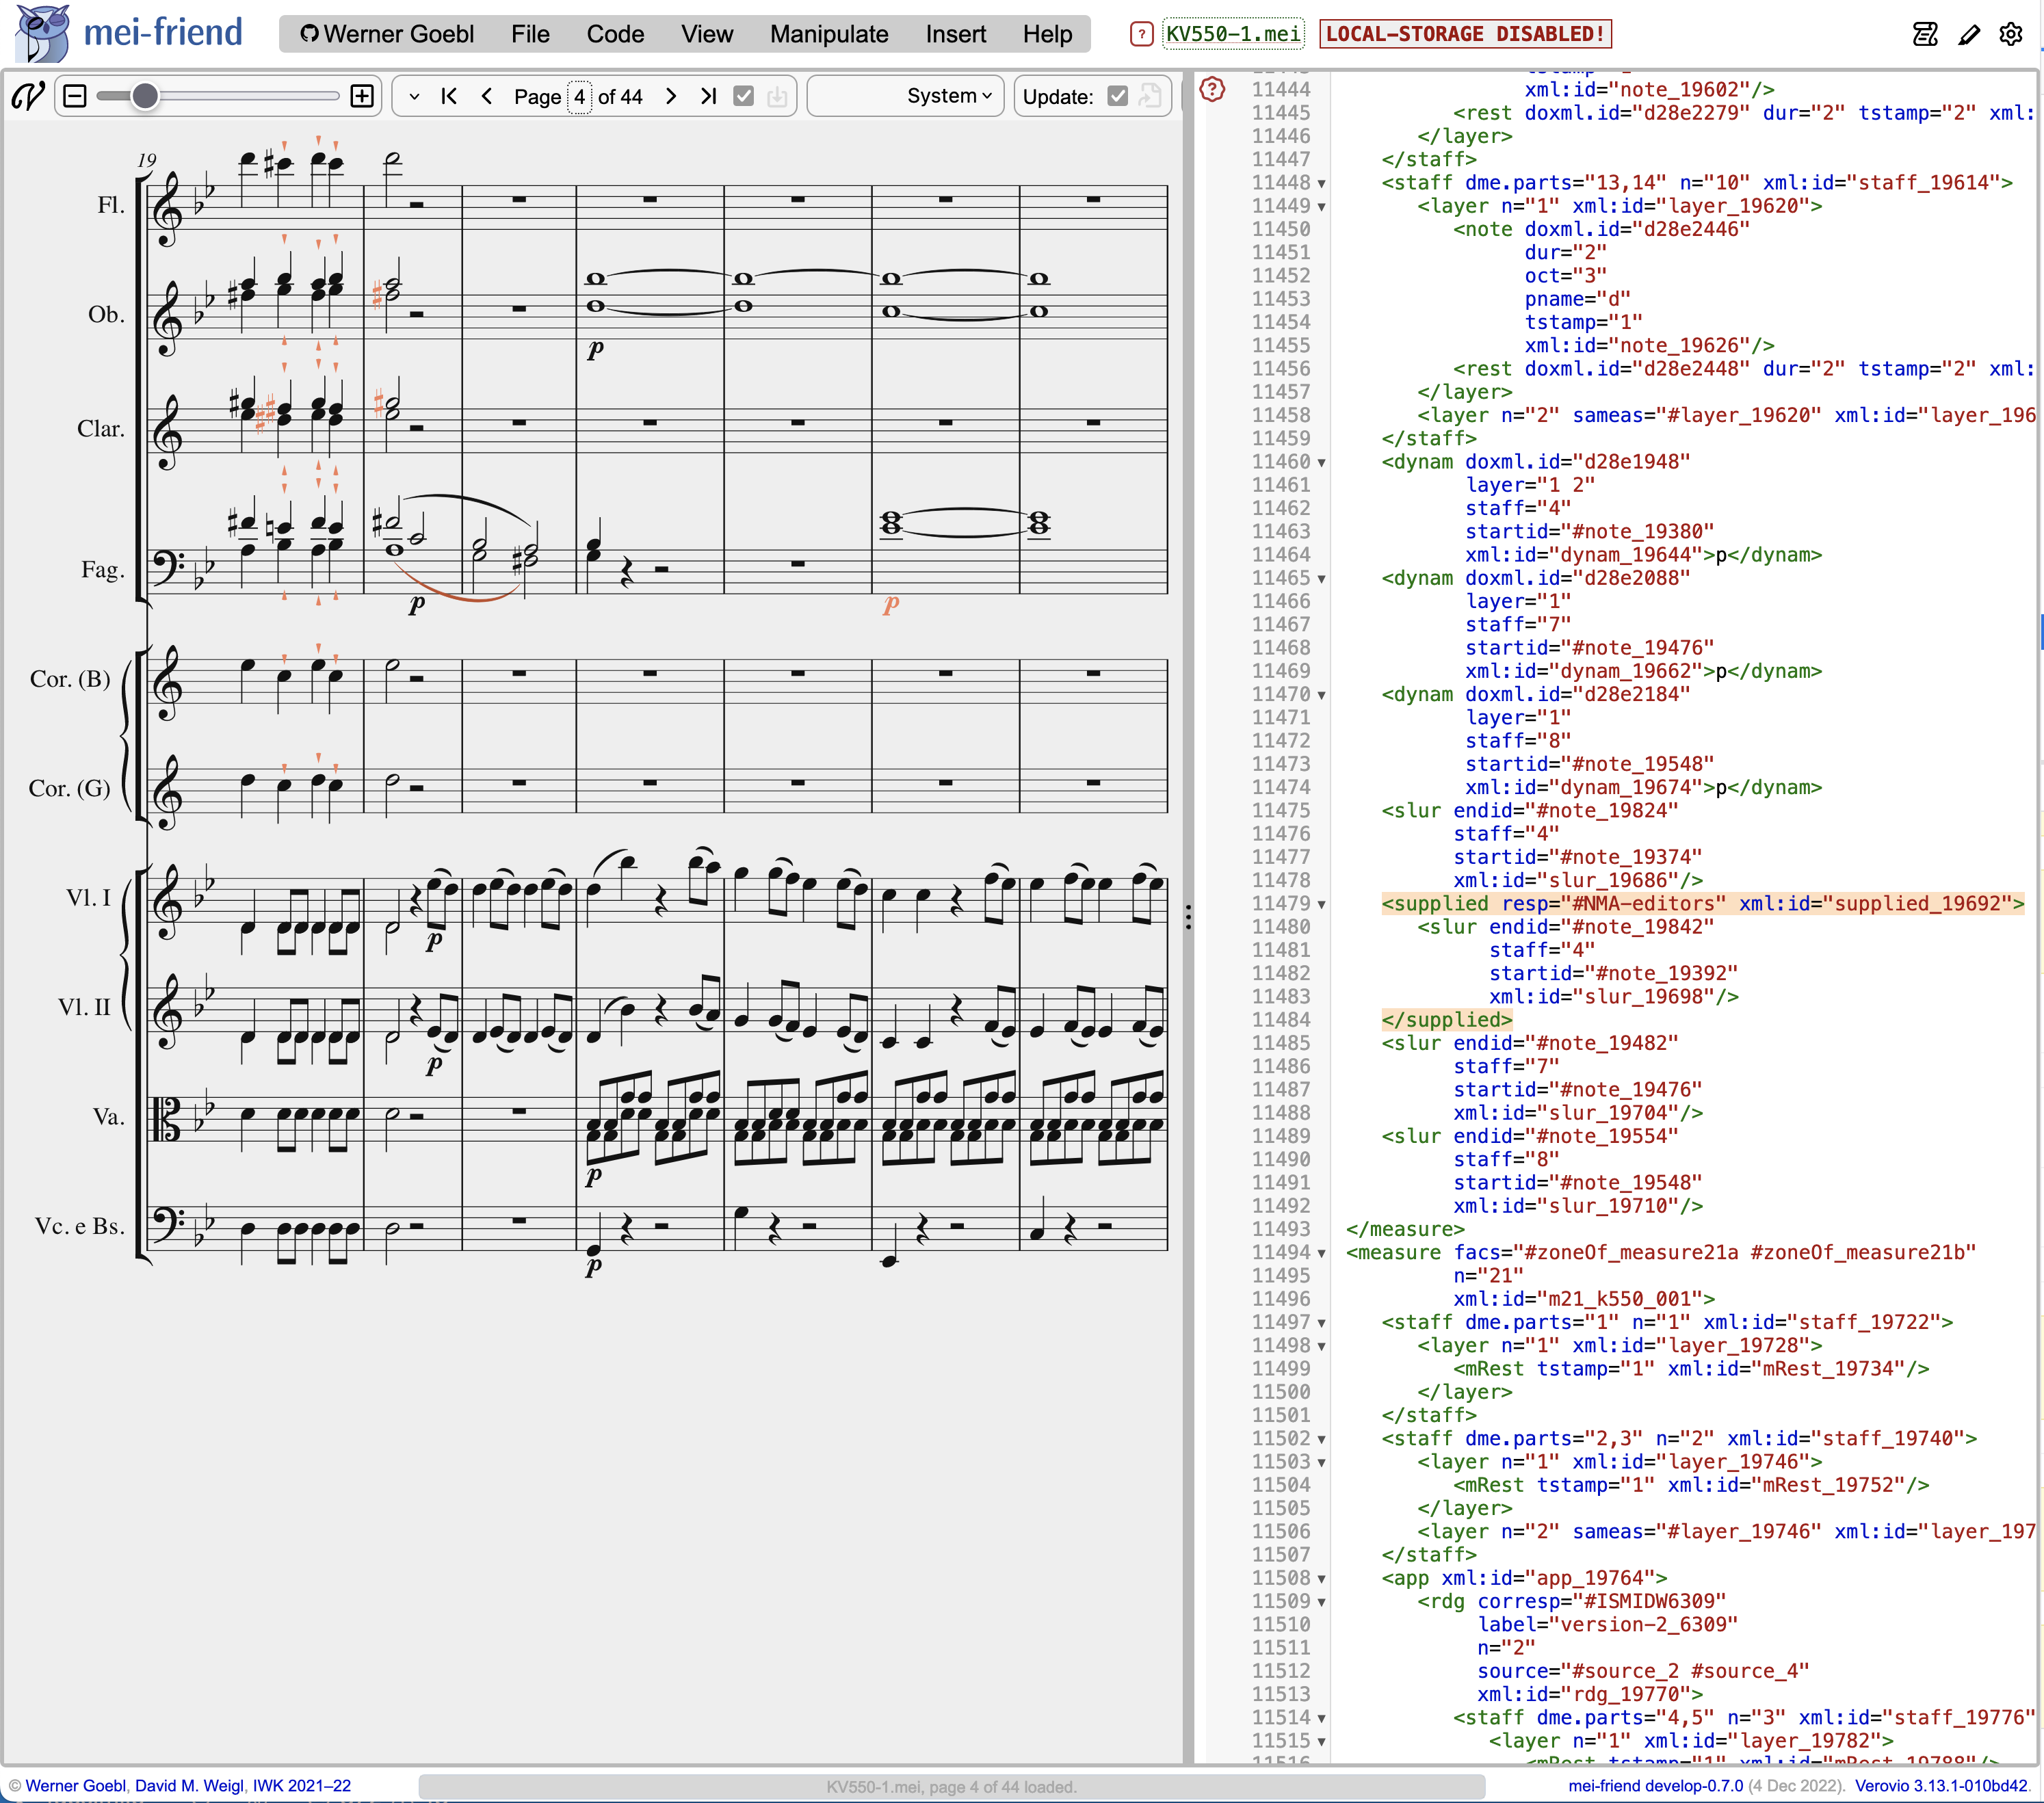Open the Help menu

click(1047, 34)
